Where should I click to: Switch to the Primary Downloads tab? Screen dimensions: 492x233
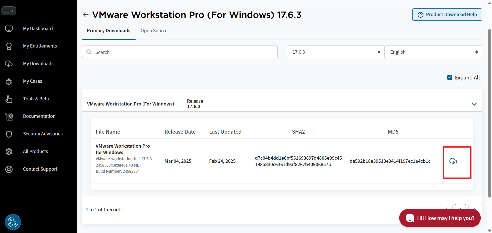[109, 31]
